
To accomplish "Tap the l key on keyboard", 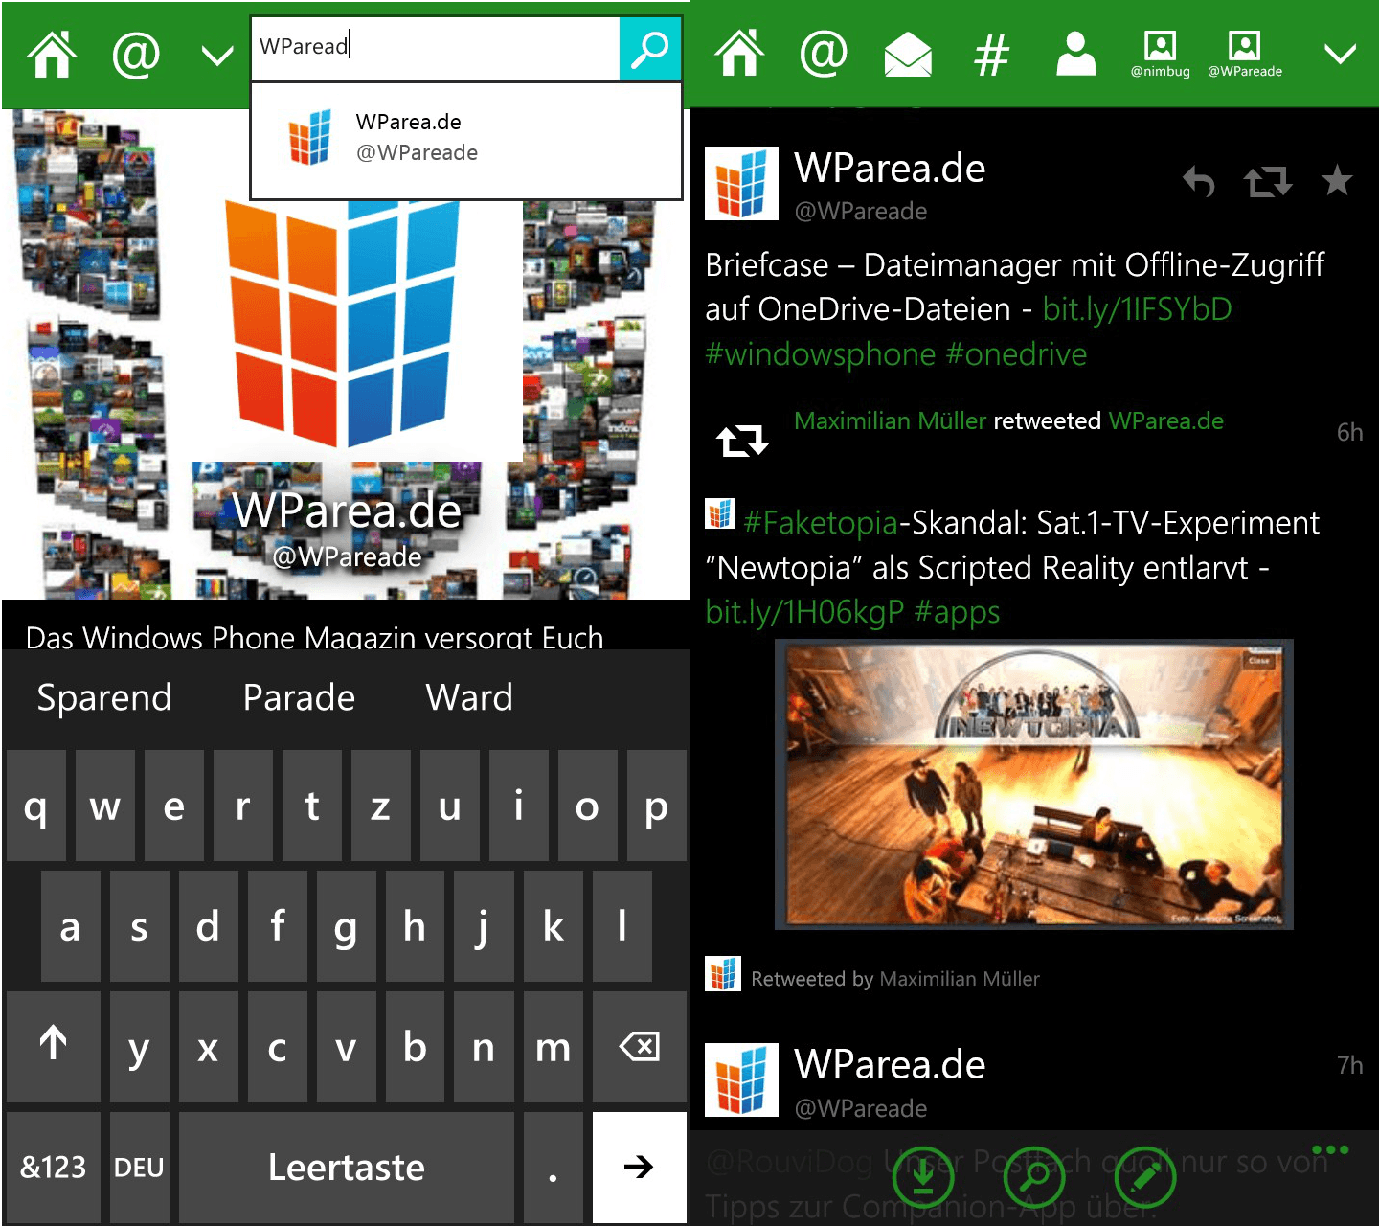I will (622, 926).
